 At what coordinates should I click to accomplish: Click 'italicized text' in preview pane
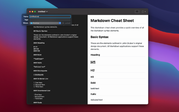click(x=96, y=100)
